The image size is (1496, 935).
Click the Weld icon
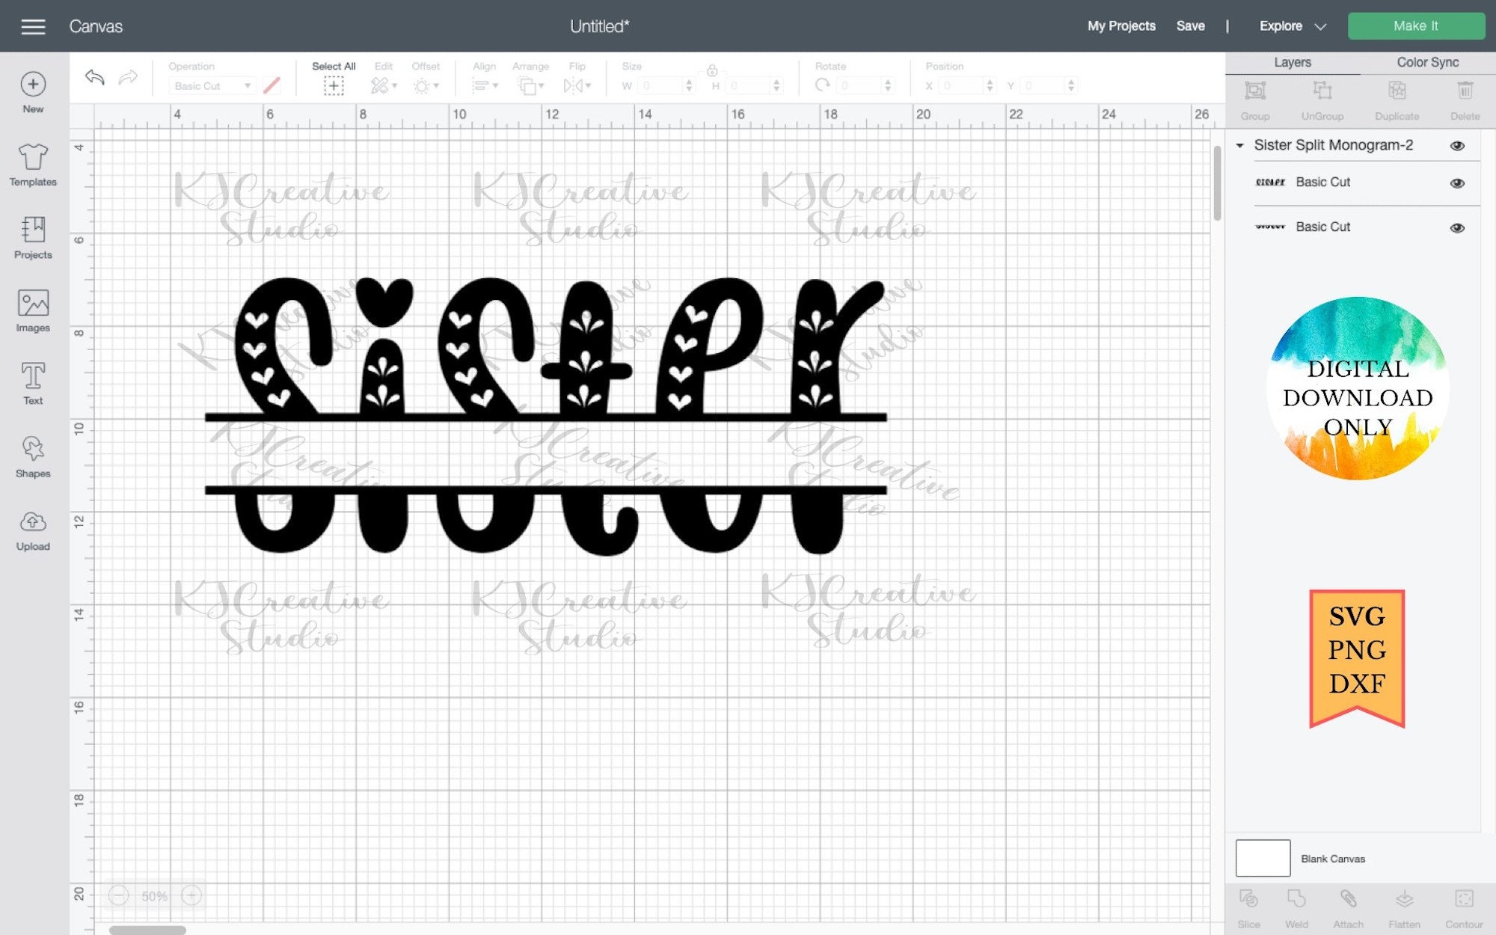1295,903
